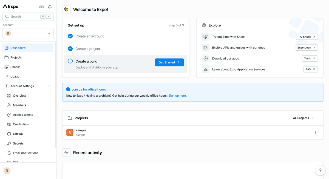Screen dimensions: 329x179
Task: Click the Create a build radio circle
Action: pyautogui.click(x=70, y=61)
